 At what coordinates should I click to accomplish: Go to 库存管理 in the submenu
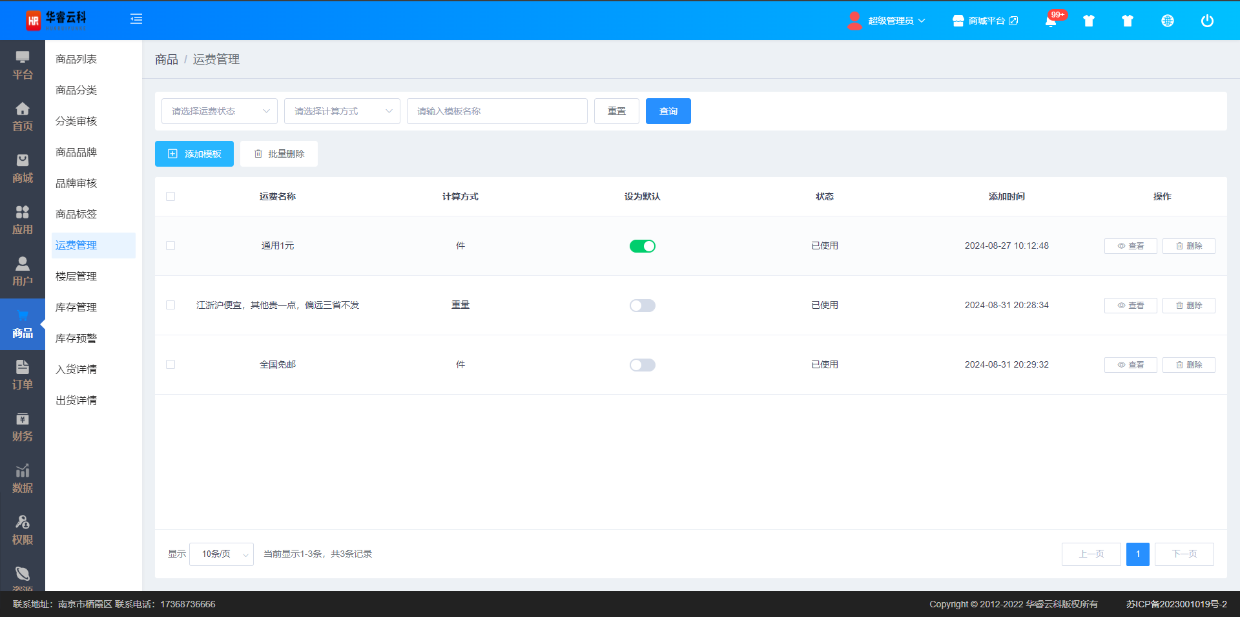(x=76, y=308)
